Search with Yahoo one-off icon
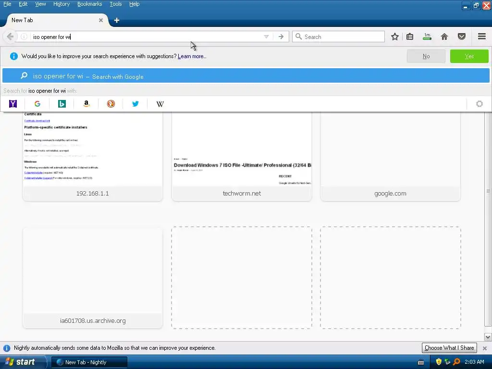Image resolution: width=492 pixels, height=369 pixels. click(13, 104)
